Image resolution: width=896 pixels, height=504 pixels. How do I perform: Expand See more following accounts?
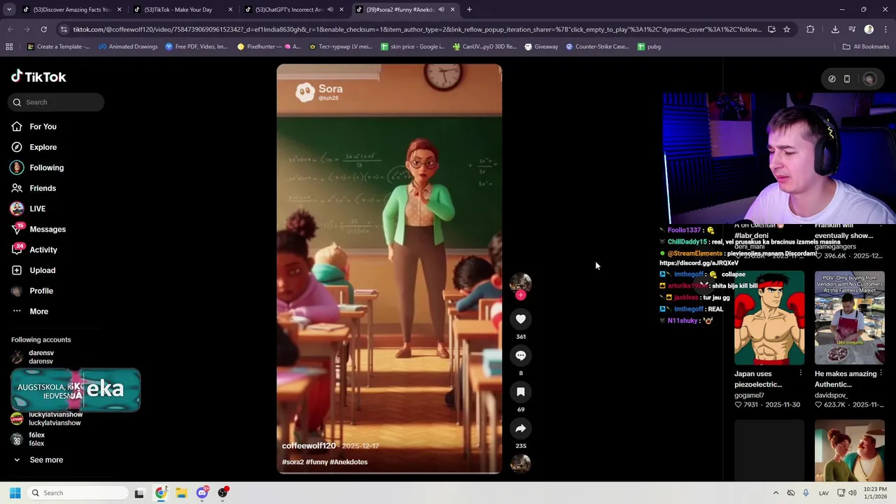pos(46,460)
